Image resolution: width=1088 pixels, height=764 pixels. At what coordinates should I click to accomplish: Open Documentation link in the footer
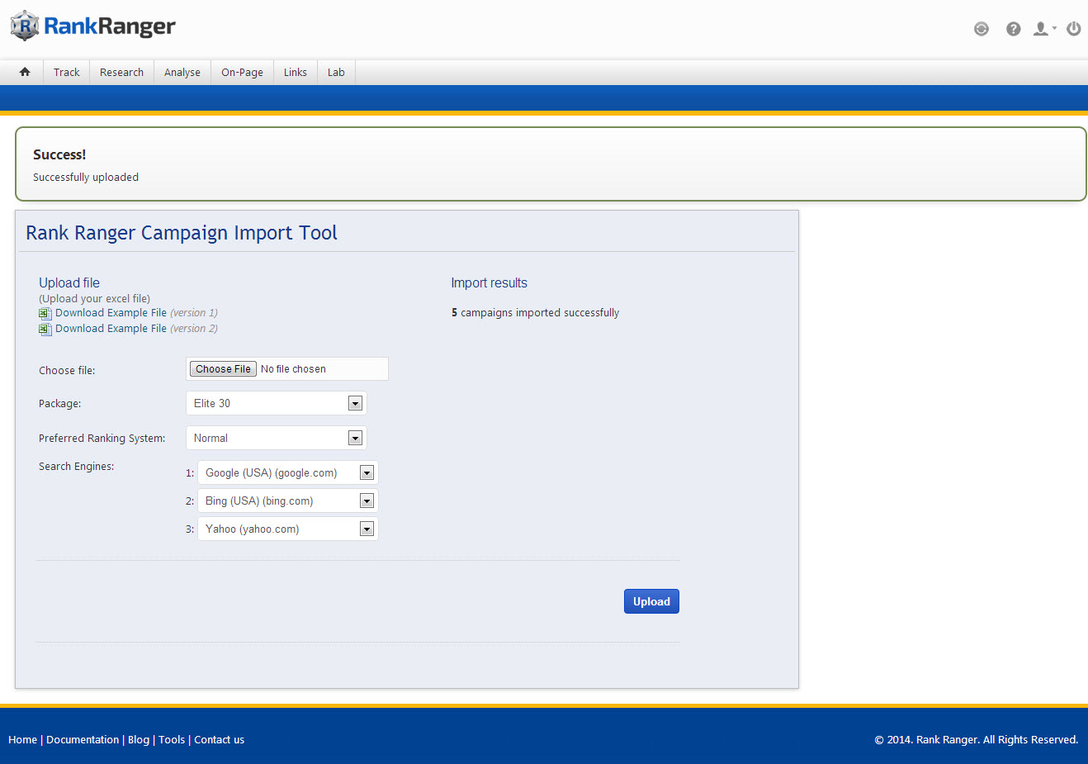pyautogui.click(x=83, y=740)
